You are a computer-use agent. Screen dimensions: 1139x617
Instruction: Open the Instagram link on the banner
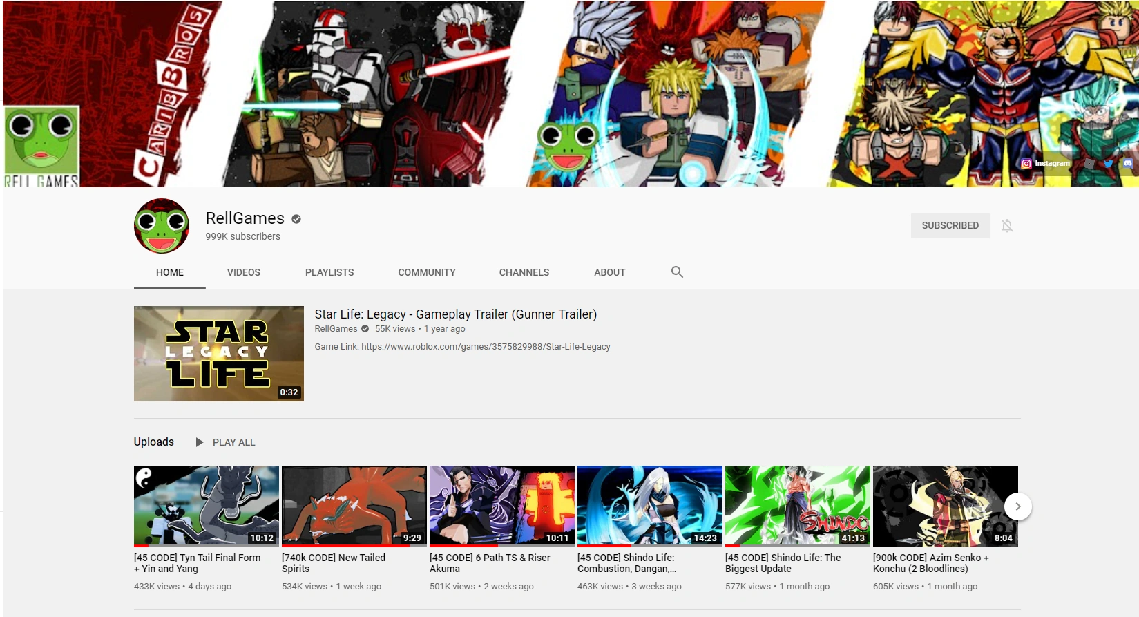(x=1046, y=164)
